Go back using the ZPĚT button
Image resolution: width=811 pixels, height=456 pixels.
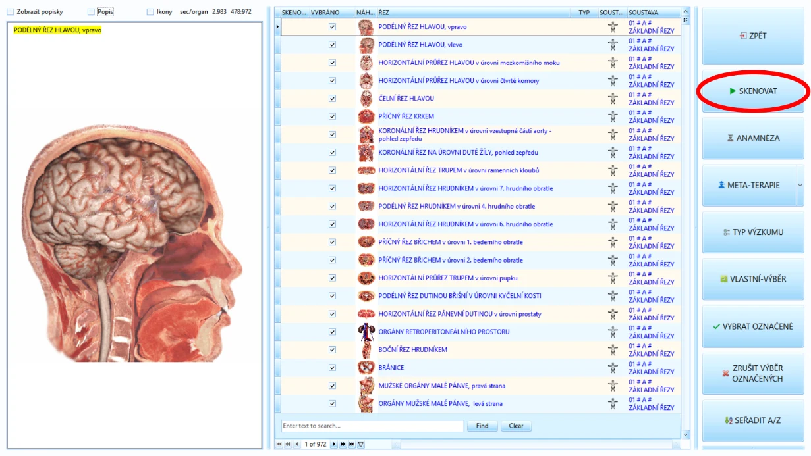pos(753,36)
